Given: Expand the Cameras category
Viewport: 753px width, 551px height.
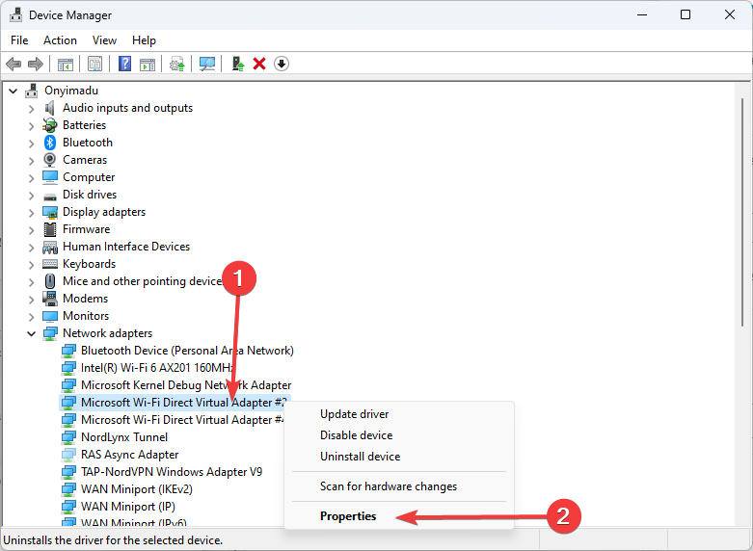Looking at the screenshot, I should click(x=32, y=161).
